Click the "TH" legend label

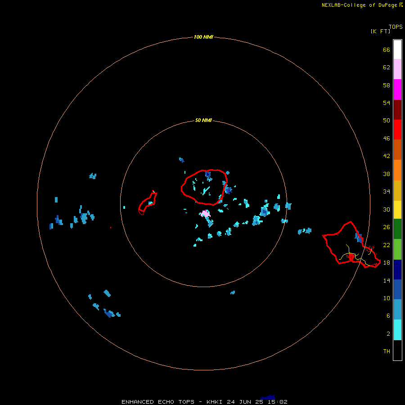pyautogui.click(x=387, y=351)
